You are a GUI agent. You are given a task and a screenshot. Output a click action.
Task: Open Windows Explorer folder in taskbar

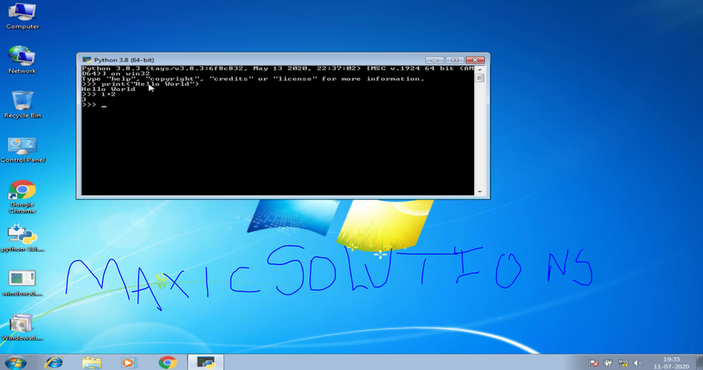[x=92, y=363]
